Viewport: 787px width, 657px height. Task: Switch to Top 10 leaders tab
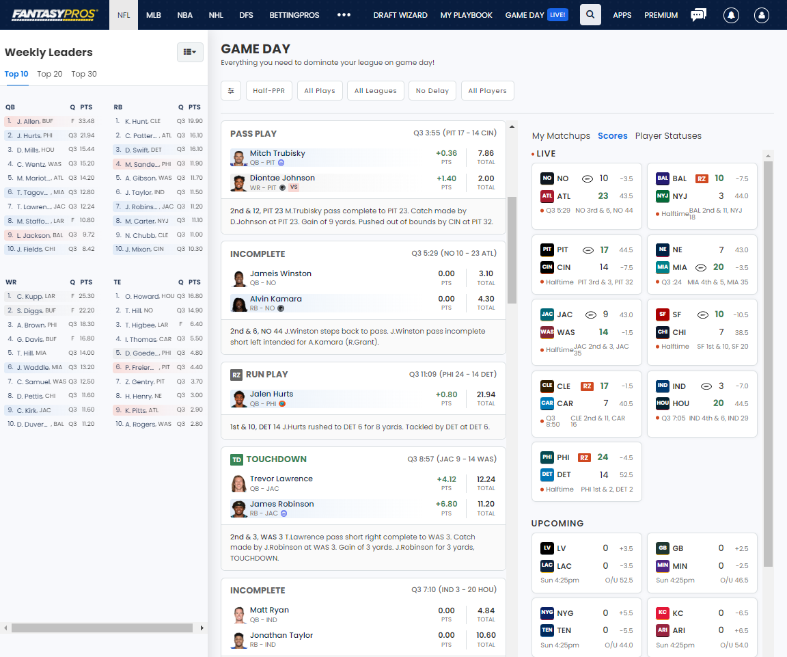(x=16, y=74)
